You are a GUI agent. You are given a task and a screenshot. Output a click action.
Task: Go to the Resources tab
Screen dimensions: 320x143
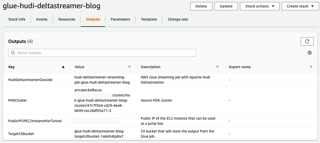[67, 19]
